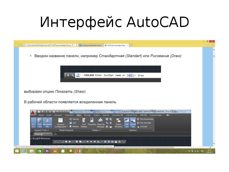Open the Properties palette
Viewport: 229px width, 172px height.
point(92,122)
